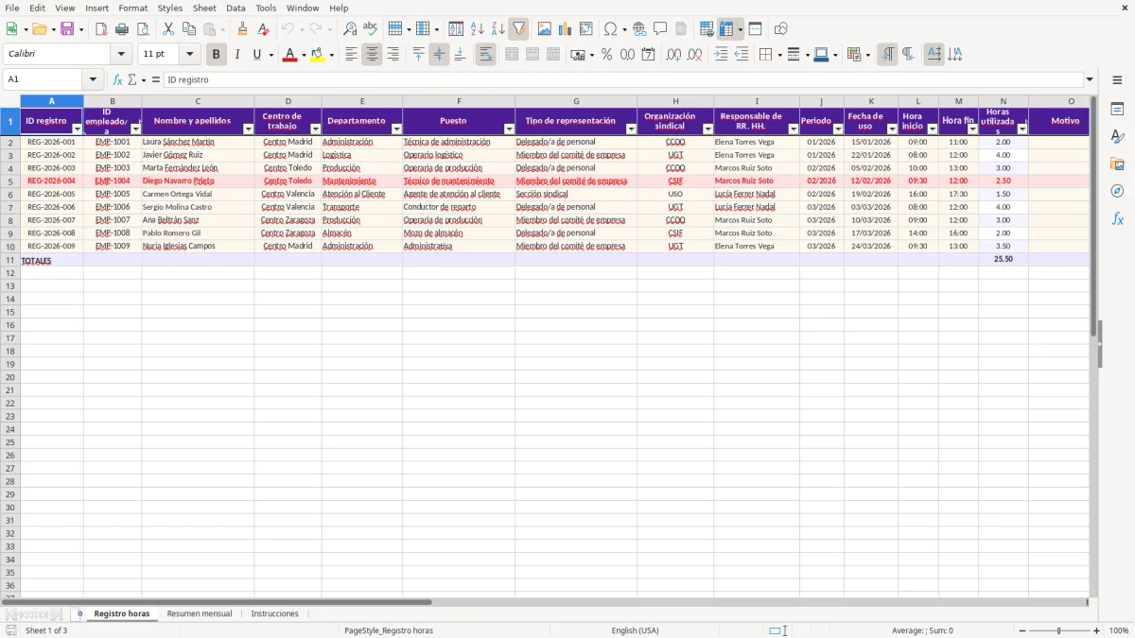Add a decimal place
The image size is (1135, 638).
[673, 55]
